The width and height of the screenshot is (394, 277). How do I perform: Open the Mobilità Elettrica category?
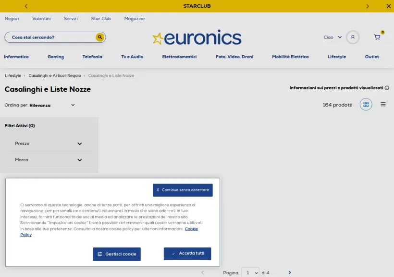pos(290,57)
